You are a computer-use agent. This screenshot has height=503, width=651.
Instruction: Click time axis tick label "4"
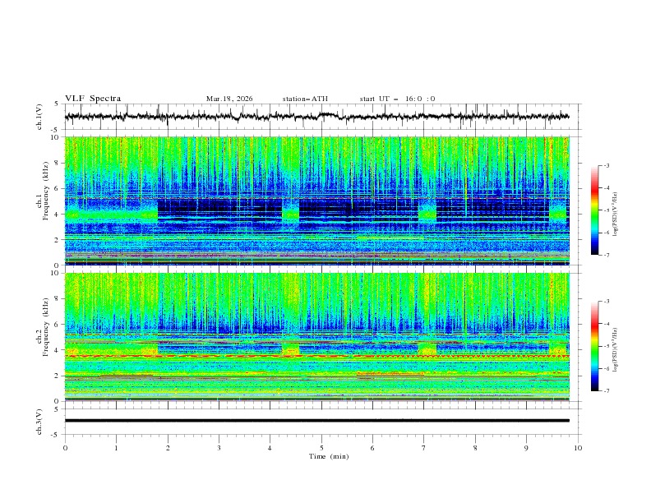(270, 448)
